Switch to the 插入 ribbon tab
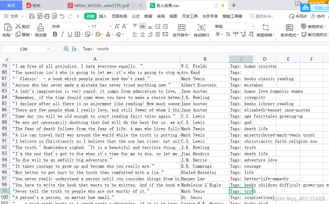Image resolution: width=329 pixels, height=204 pixels. pos(103,16)
